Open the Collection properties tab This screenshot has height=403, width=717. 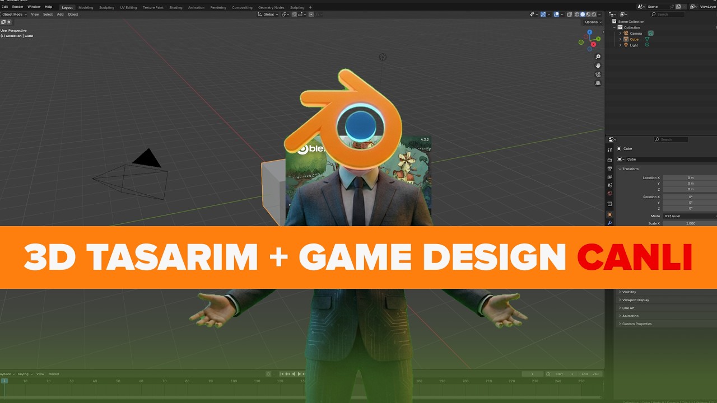(x=609, y=204)
